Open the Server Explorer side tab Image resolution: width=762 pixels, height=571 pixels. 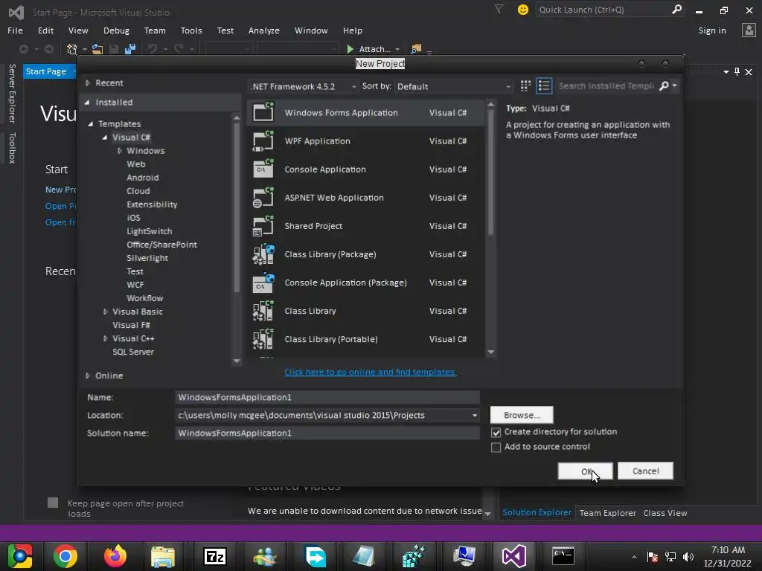[12, 93]
